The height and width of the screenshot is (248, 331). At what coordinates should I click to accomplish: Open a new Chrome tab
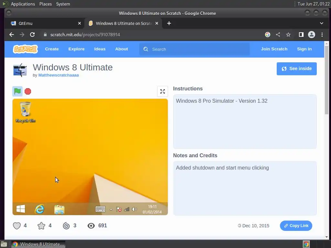(169, 23)
